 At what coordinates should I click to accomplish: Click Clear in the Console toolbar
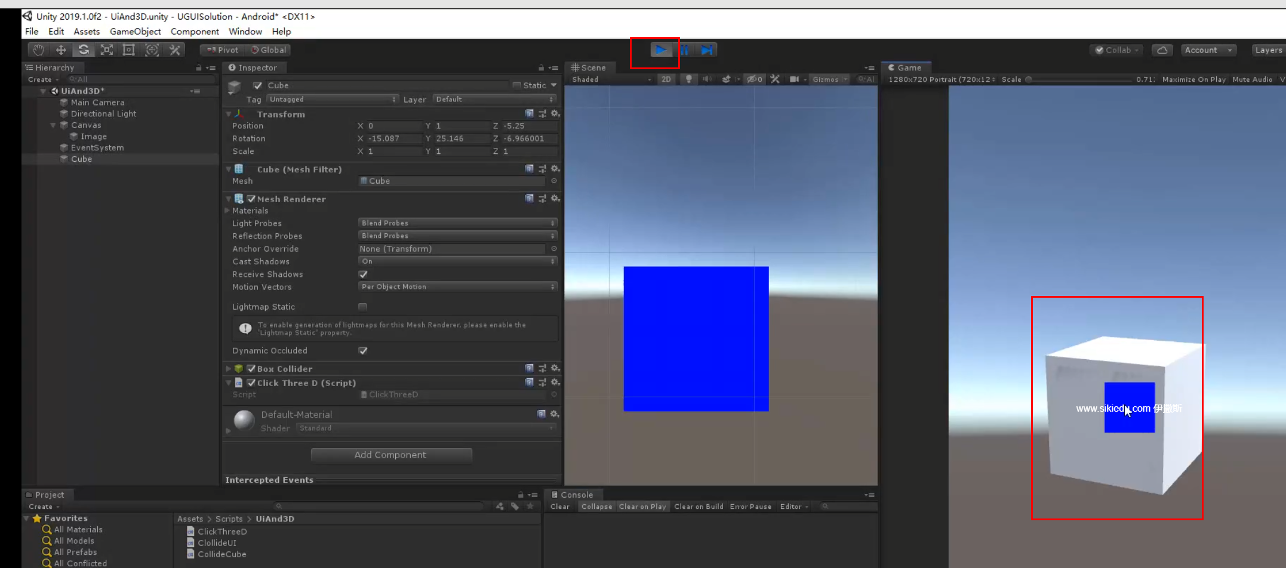[559, 507]
